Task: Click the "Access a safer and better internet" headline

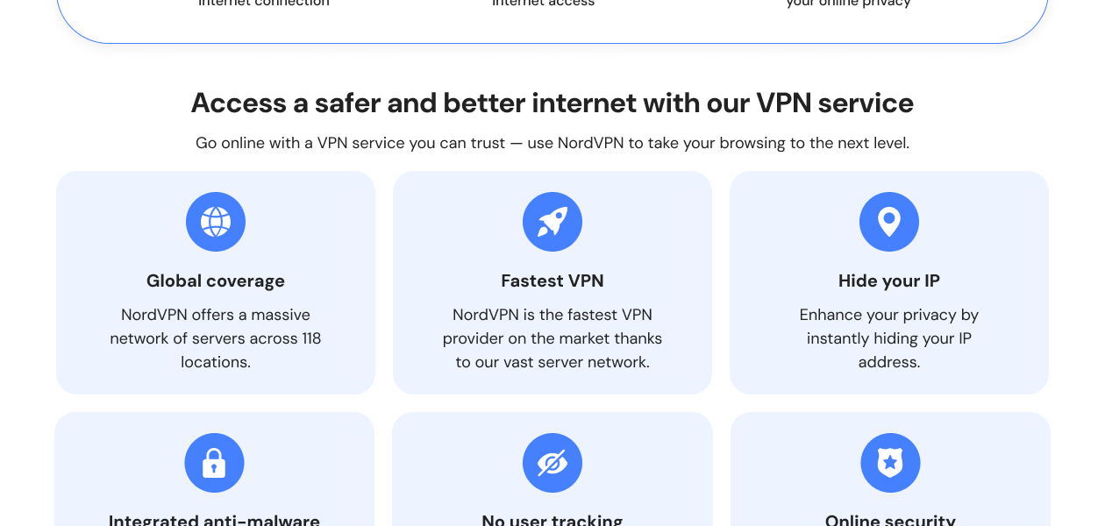Action: pos(552,103)
